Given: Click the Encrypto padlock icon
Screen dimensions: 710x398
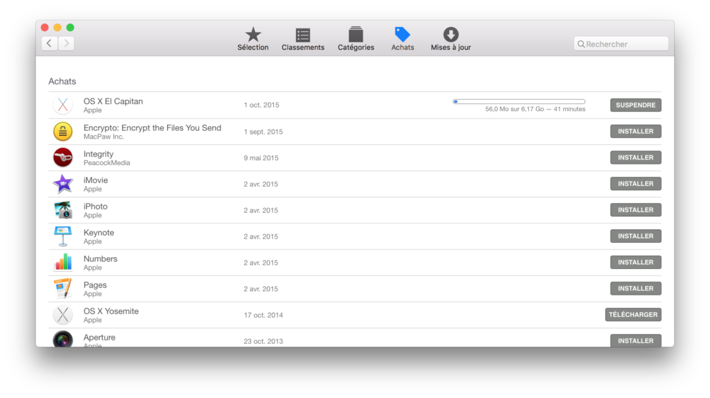Looking at the screenshot, I should click(63, 131).
